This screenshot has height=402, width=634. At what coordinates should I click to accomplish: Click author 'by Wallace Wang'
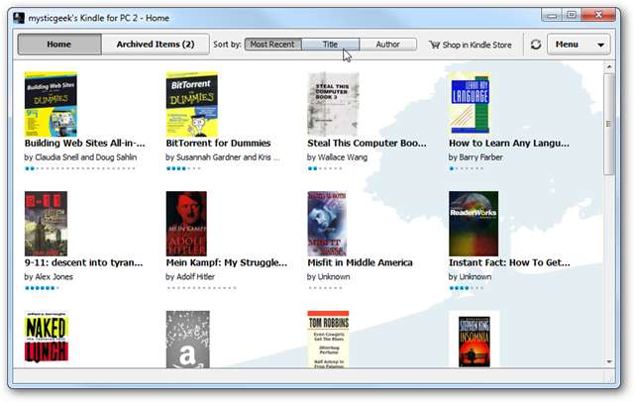tap(337, 157)
